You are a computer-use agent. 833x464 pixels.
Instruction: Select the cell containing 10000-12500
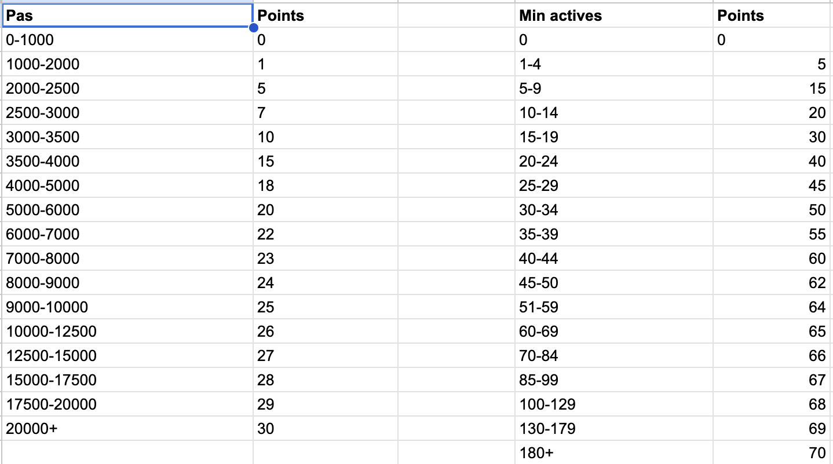pyautogui.click(x=127, y=332)
